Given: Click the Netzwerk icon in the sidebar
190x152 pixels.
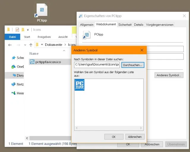Looking at the screenshot, I should pos(13,84).
